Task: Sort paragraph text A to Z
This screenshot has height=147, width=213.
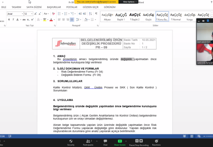Action: tap(91, 13)
